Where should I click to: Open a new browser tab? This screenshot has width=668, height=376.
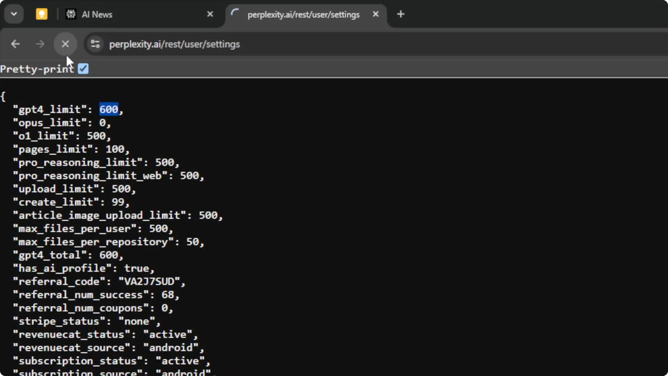pyautogui.click(x=400, y=14)
